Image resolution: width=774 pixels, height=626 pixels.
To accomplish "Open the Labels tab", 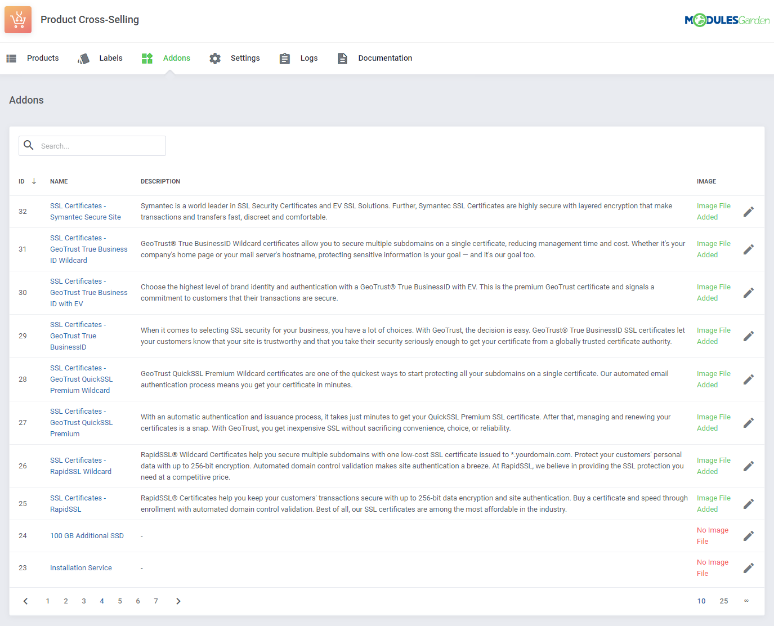I will [x=111, y=58].
